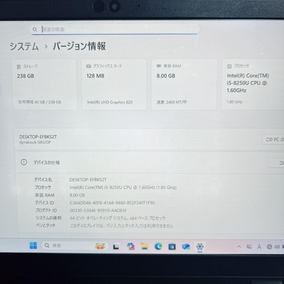
Task: Click the Settings gear icon on the taskbar
Action: [200, 246]
